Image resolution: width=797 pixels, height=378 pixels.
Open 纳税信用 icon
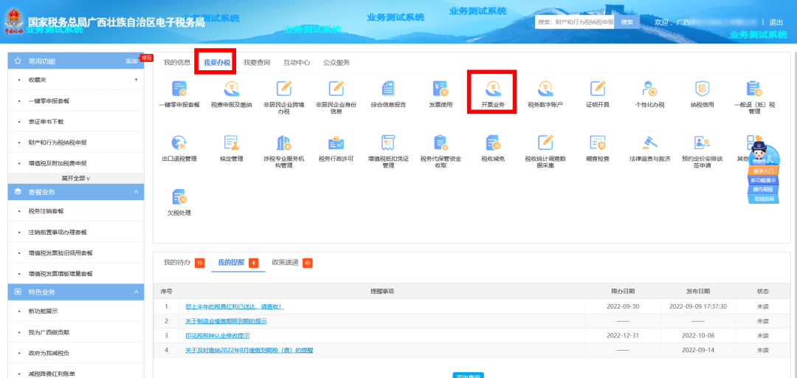(702, 89)
